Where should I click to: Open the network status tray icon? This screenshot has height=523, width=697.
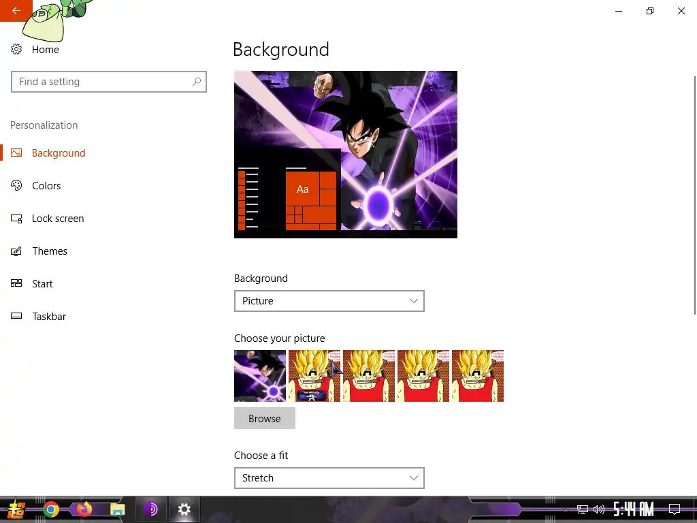583,509
